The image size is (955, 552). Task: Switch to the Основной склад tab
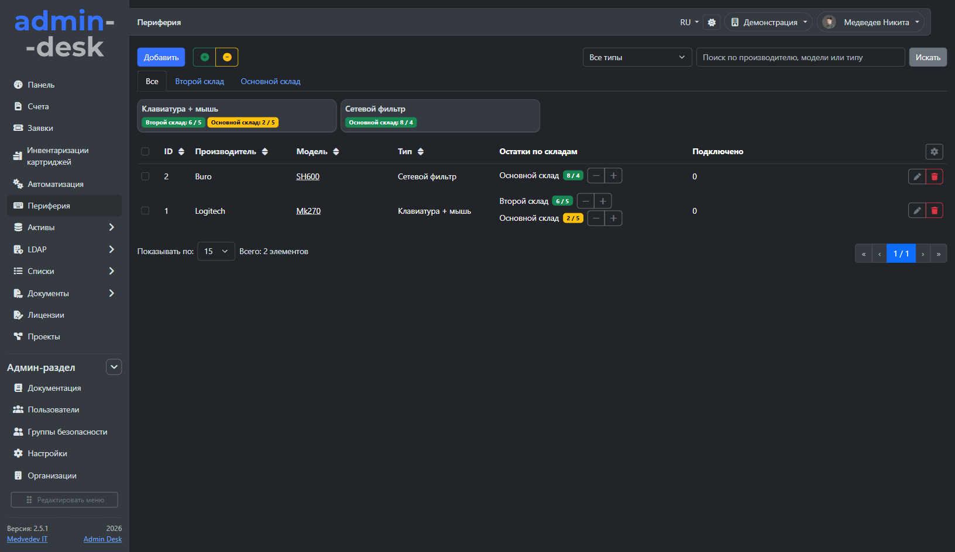[x=270, y=81]
